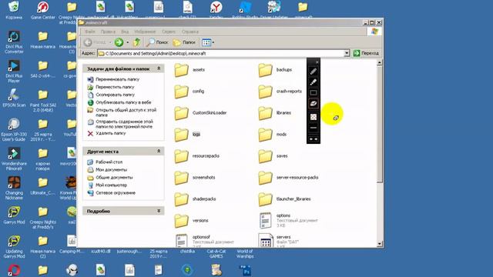Select the resourcepacks folder

point(197,156)
